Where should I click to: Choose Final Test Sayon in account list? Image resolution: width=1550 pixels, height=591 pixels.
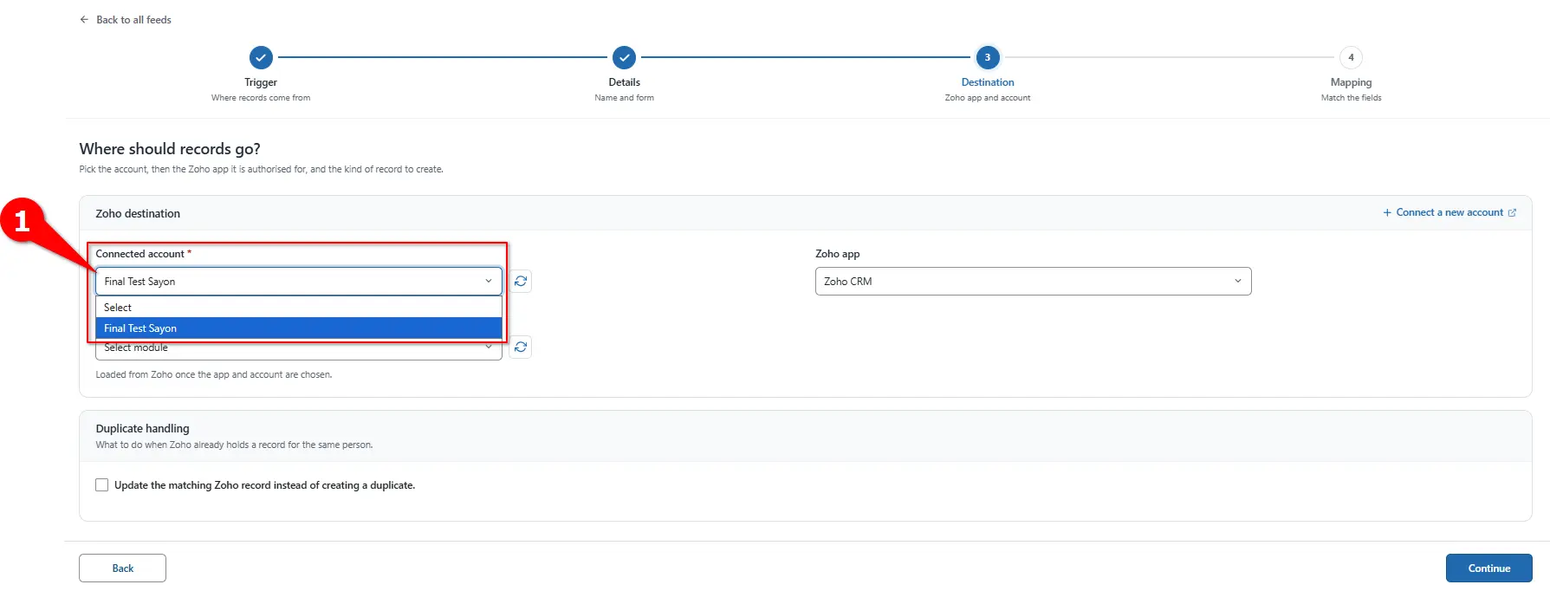click(299, 328)
